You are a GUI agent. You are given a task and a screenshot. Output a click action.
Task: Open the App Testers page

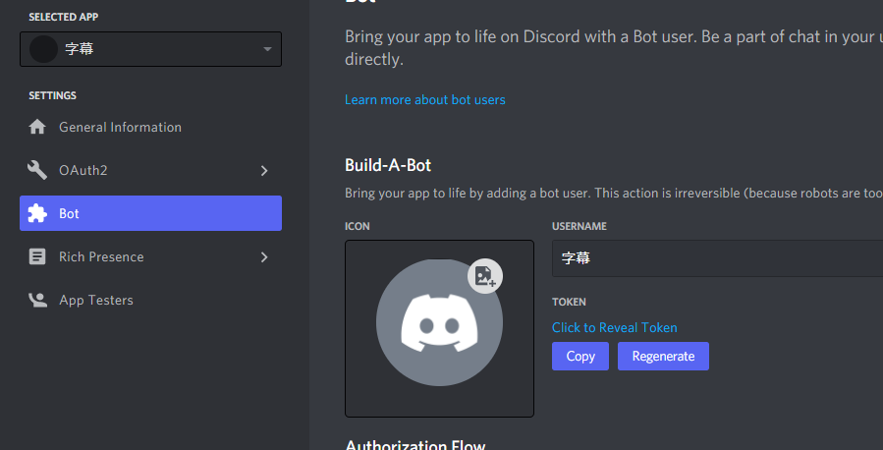(x=150, y=301)
